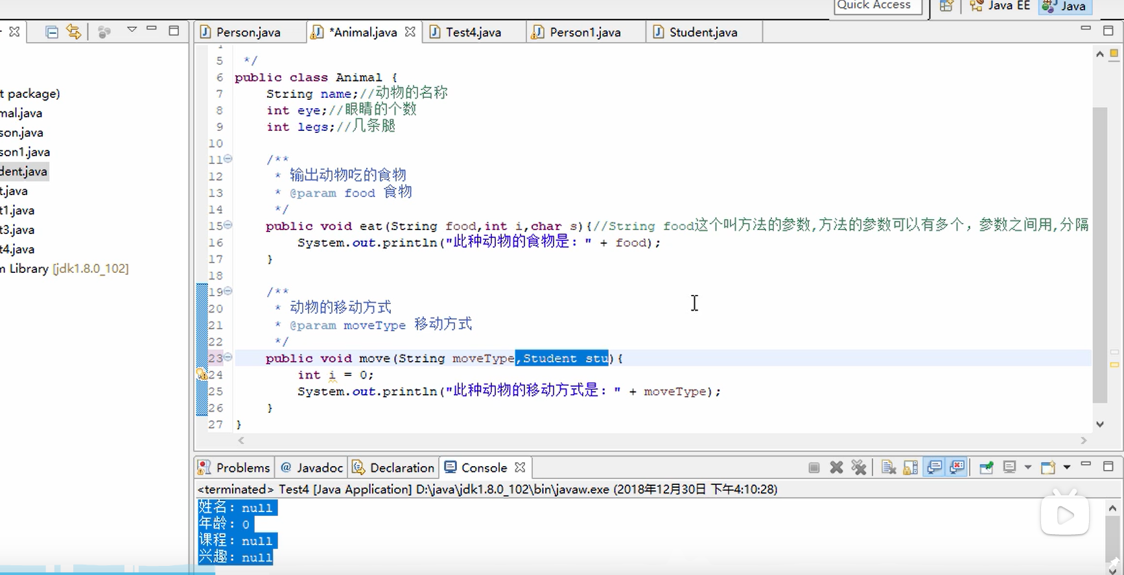Open package explorer view menu triangle
This screenshot has width=1124, height=575.
pyautogui.click(x=132, y=29)
